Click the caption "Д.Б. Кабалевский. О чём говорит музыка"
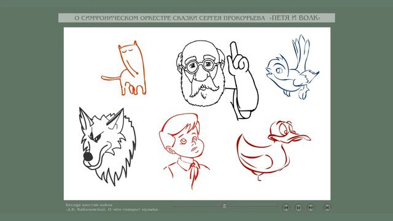393x221 pixels. coord(112,209)
